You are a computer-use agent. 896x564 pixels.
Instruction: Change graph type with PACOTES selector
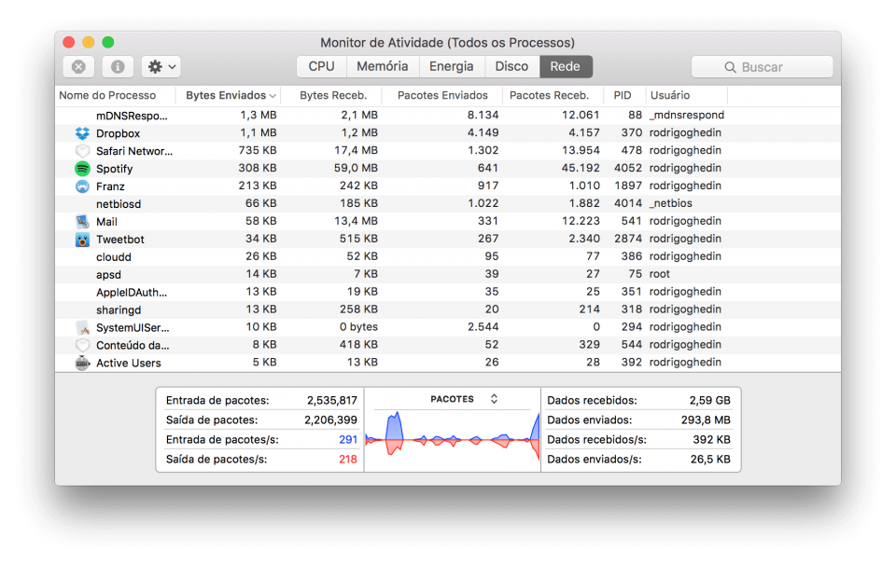click(x=464, y=399)
